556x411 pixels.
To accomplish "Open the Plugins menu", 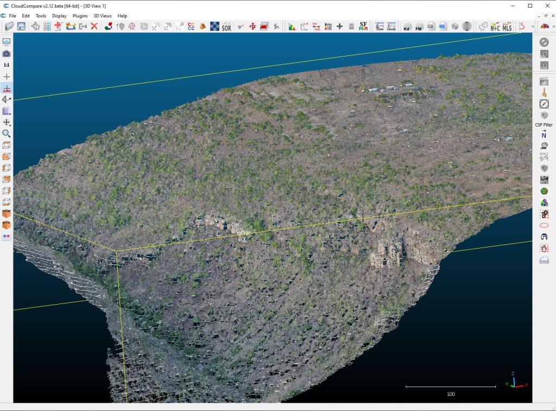I will (x=80, y=16).
